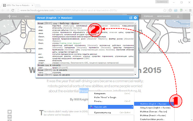The image size is (193, 121).
Task: Open the MOST SHARED section link
Action: (x=164, y=16)
